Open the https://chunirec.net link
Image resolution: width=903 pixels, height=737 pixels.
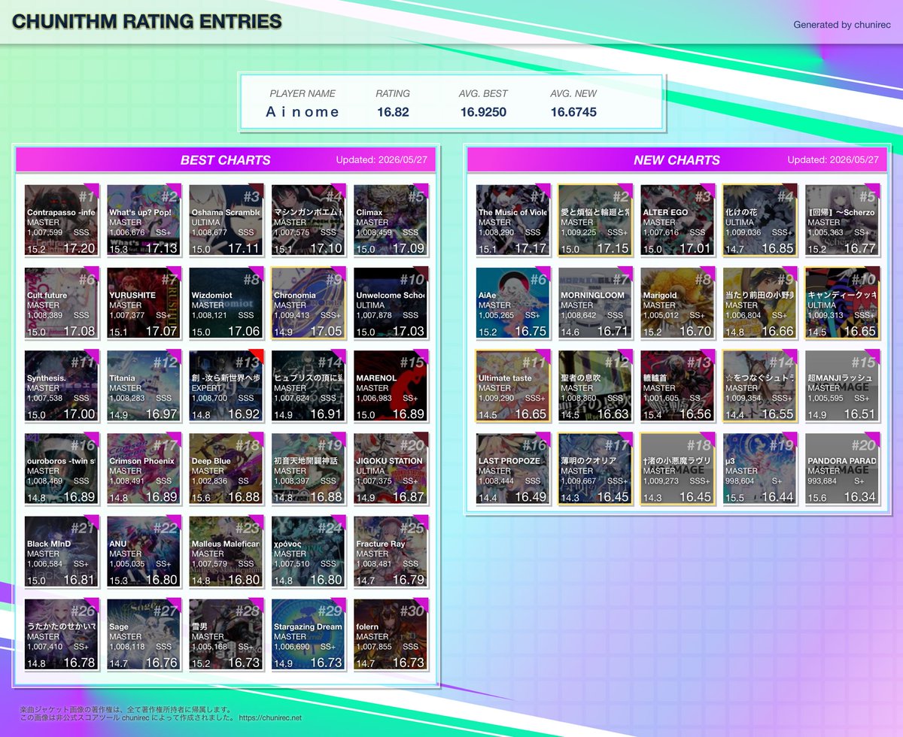[270, 718]
